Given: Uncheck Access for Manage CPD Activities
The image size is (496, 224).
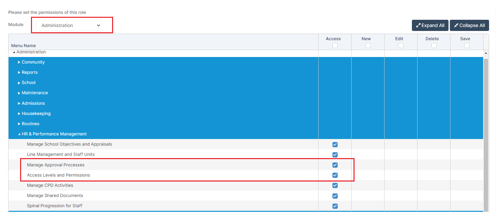Looking at the screenshot, I should [335, 185].
